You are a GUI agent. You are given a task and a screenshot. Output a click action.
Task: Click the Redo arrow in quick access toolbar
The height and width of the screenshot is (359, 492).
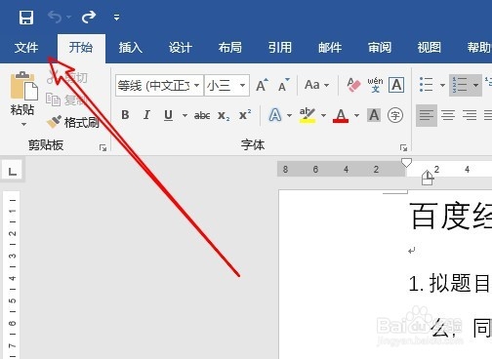tap(89, 17)
